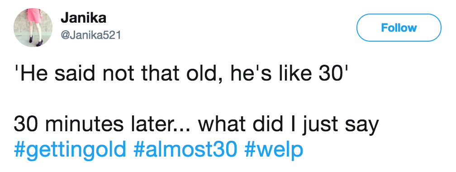
Task: Search tweets tagged #welp
Action: (274, 149)
